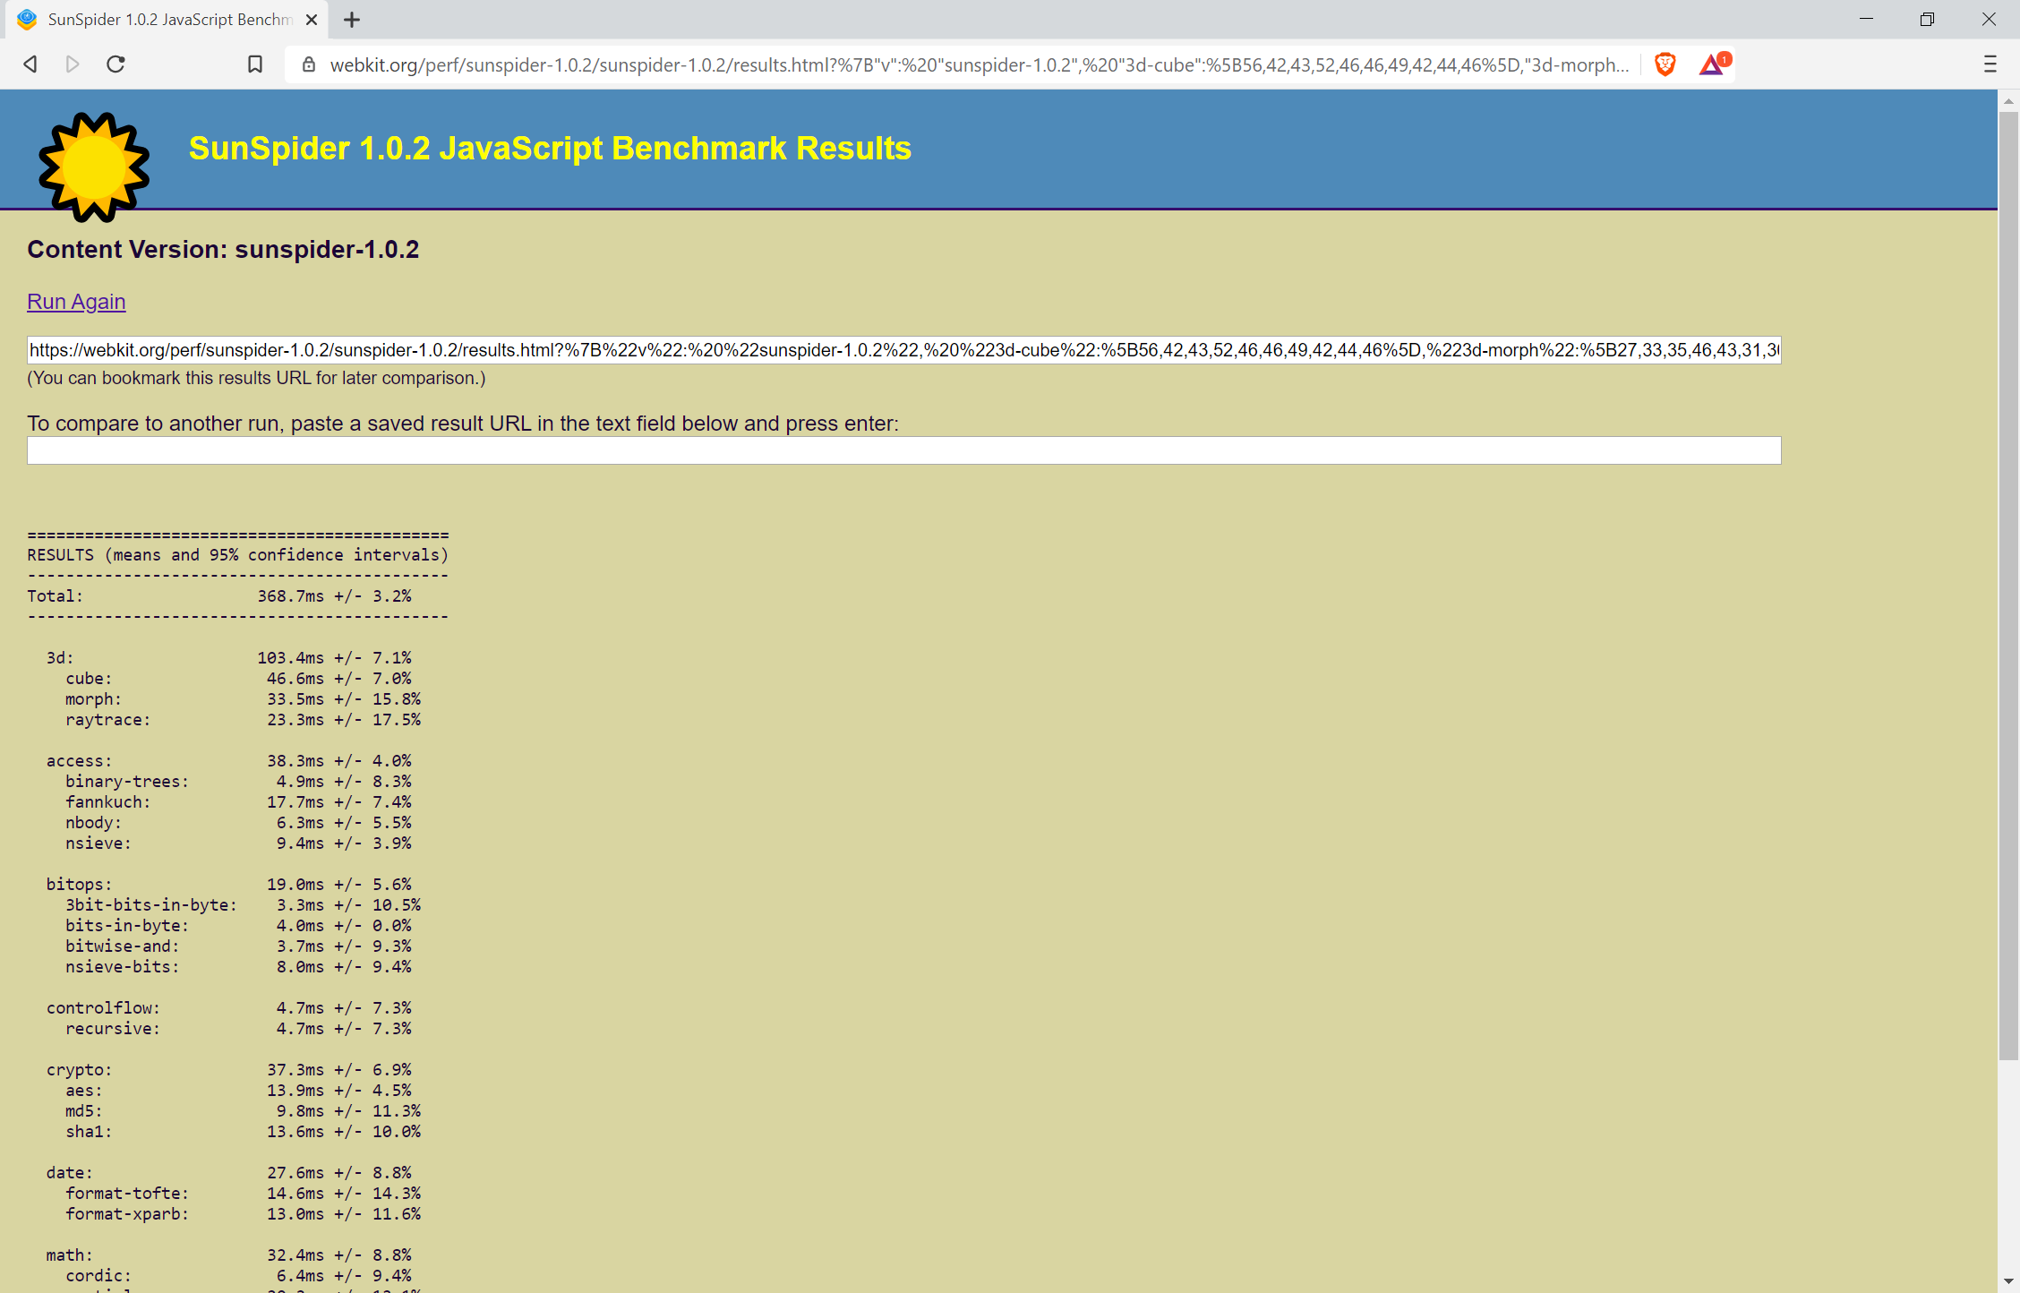Click the 'fannkuch:' 17.7ms row

238,802
